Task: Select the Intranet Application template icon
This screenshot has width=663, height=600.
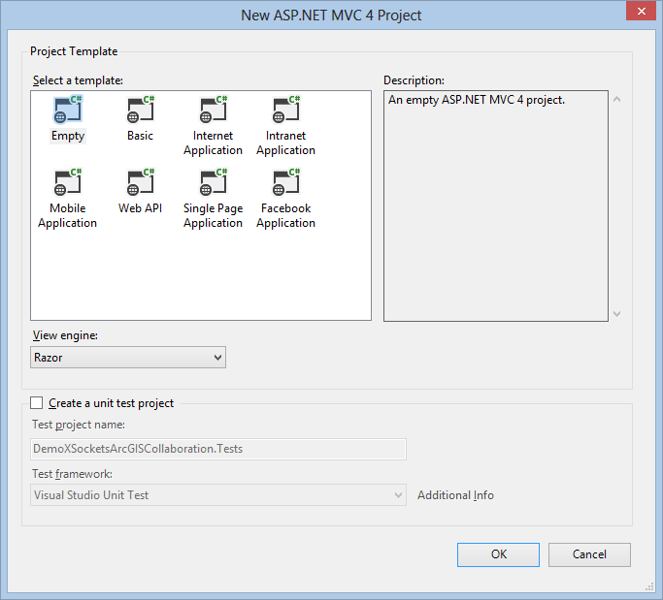Action: (285, 109)
